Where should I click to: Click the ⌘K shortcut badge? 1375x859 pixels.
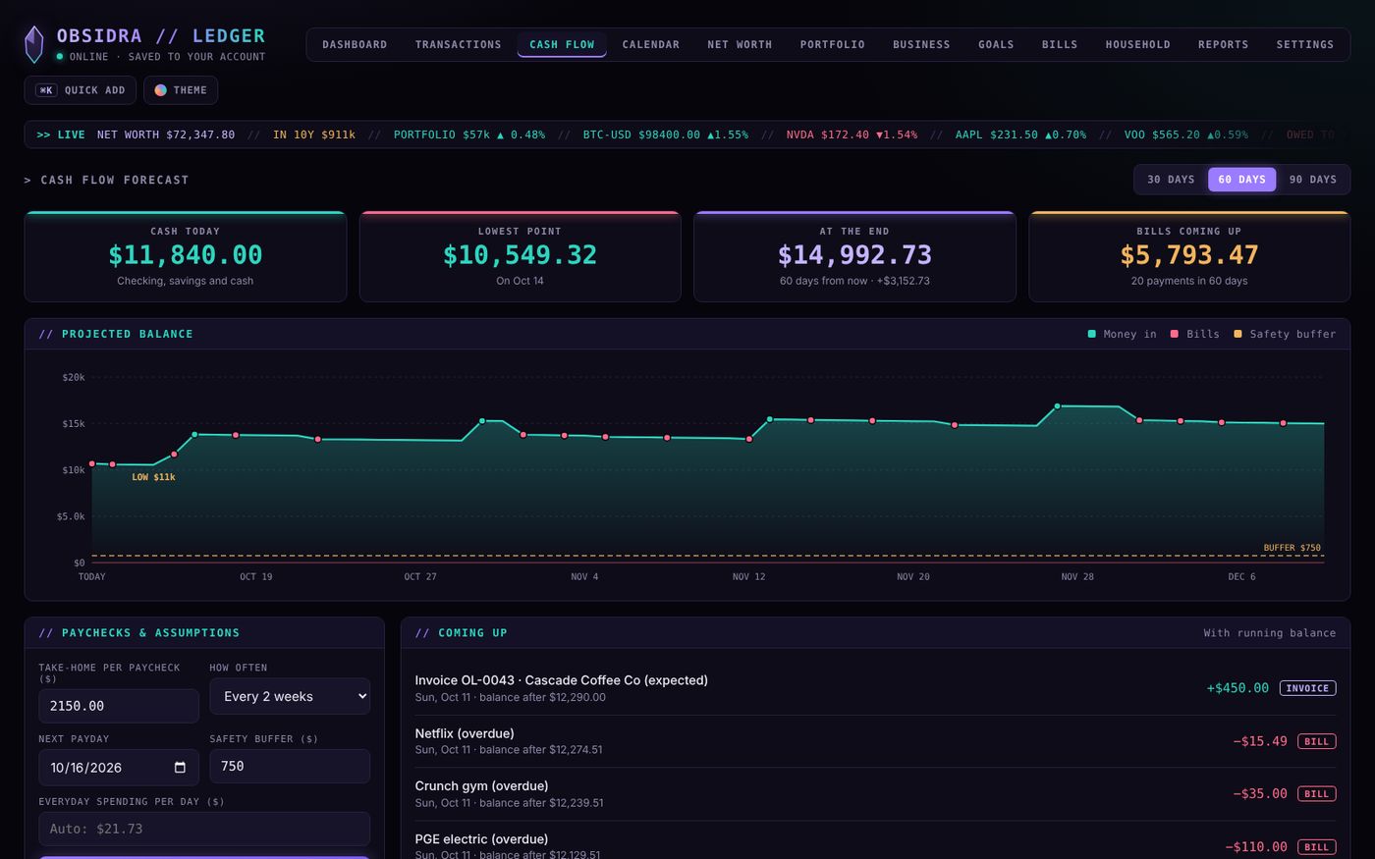[x=46, y=90]
